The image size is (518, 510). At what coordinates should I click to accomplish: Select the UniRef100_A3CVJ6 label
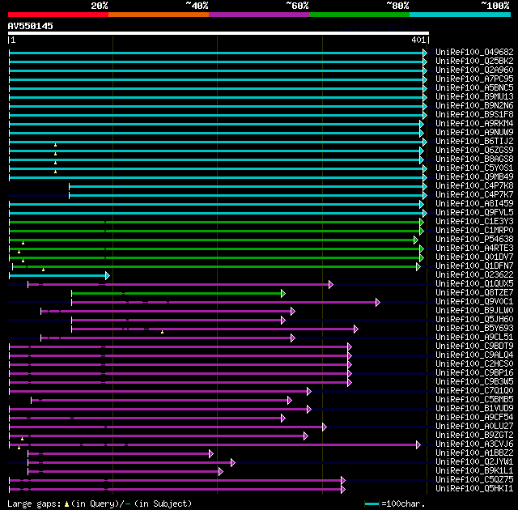click(x=474, y=444)
